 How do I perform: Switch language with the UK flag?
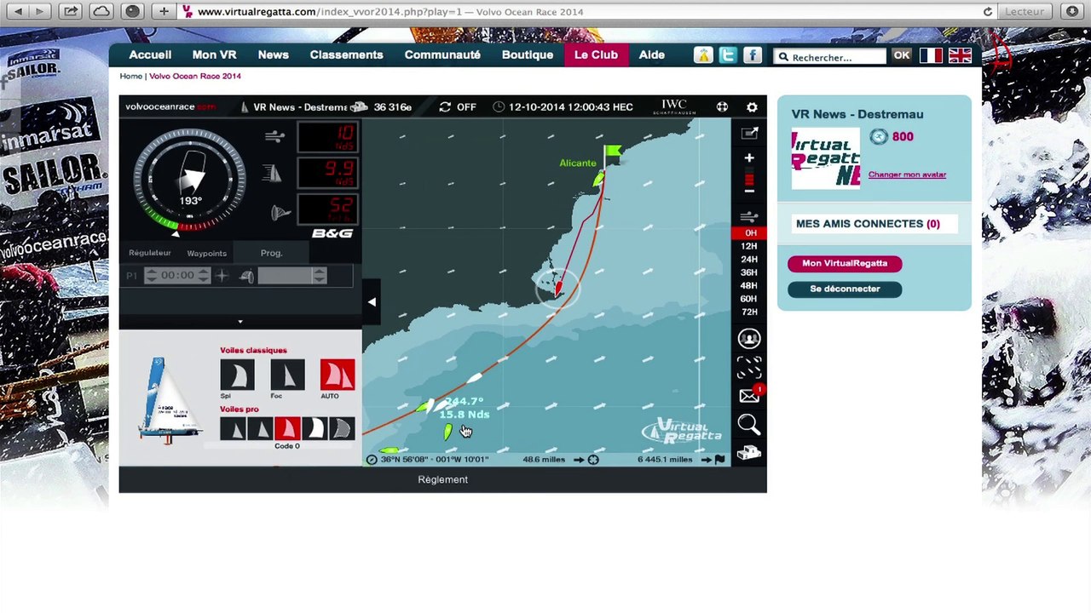point(960,55)
